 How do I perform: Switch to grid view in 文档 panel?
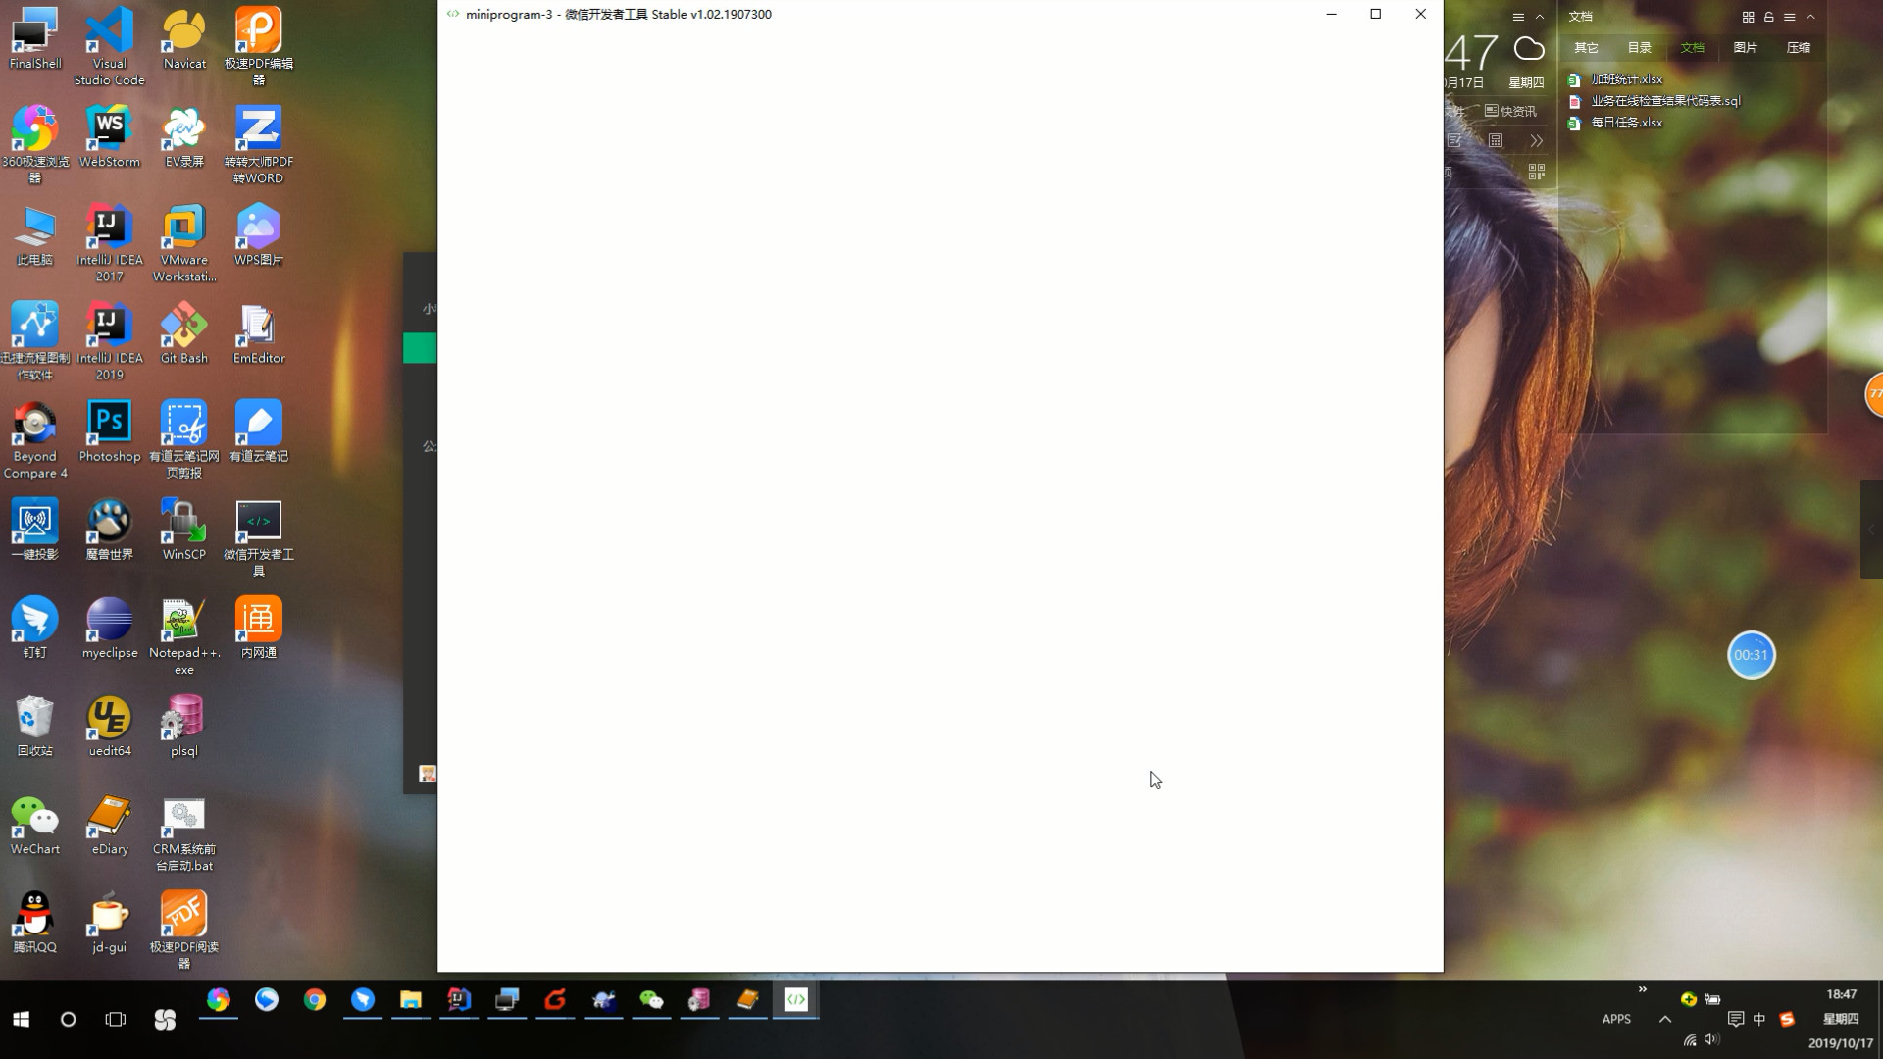[x=1748, y=17]
